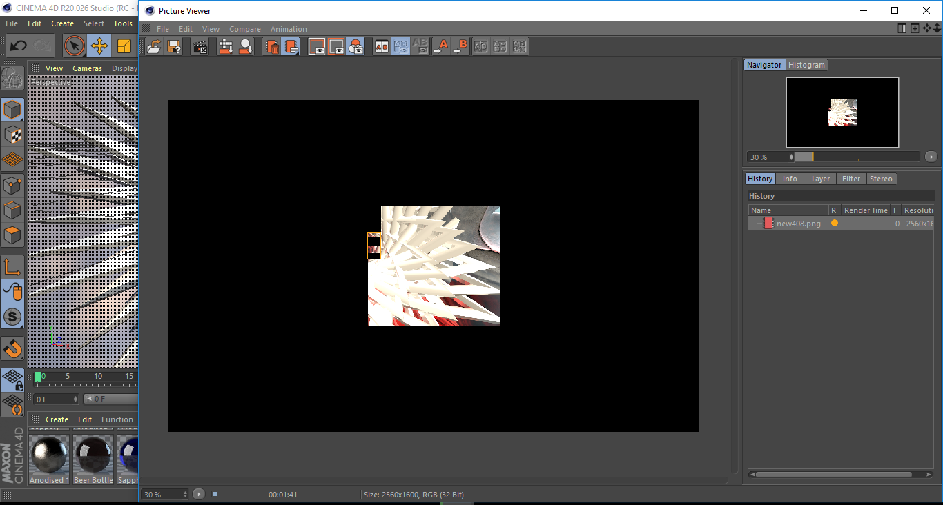The width and height of the screenshot is (943, 505).
Task: Click round arrow button beside Navigator slider
Action: (931, 157)
